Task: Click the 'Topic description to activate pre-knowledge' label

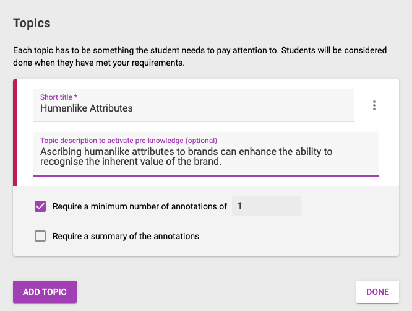Action: tap(129, 141)
